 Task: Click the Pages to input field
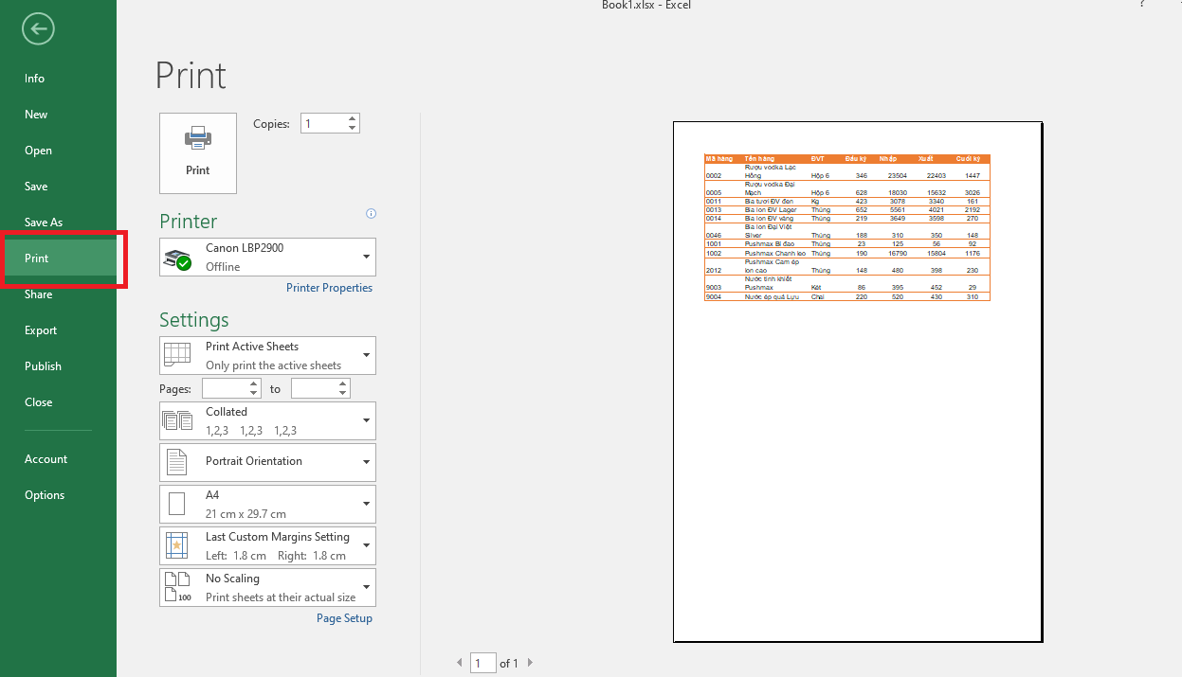[x=315, y=388]
